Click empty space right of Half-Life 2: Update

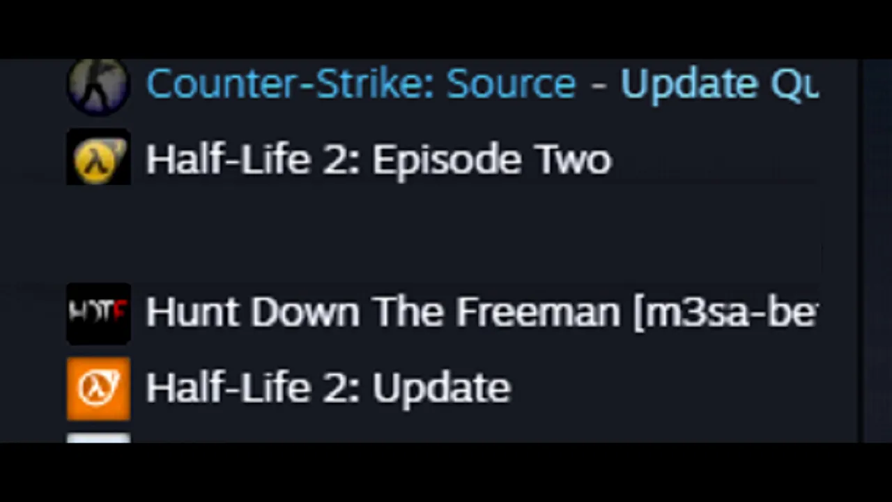click(x=666, y=389)
